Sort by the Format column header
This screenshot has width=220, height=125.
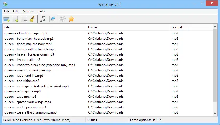click(x=179, y=27)
